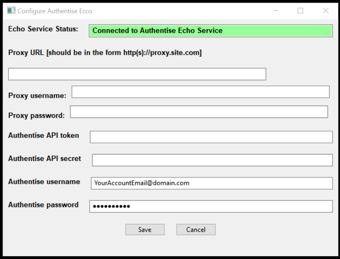This screenshot has height=259, width=340.
Task: Click into the Proxy username field
Action: (x=200, y=92)
